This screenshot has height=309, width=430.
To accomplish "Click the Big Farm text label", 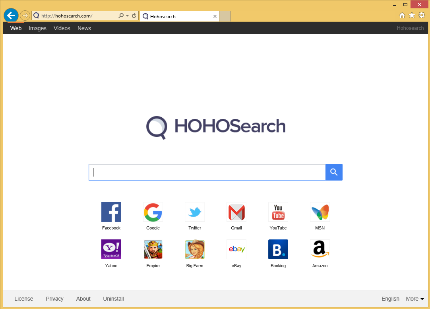I will tap(195, 266).
